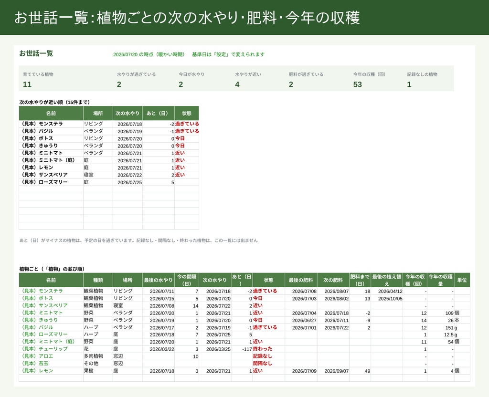This screenshot has height=397, width=489.
Task: Click the 今年の収穫量 column header
Action: coord(440,280)
